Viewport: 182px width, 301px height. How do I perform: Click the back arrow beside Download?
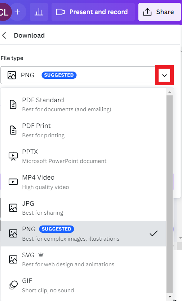point(4,35)
